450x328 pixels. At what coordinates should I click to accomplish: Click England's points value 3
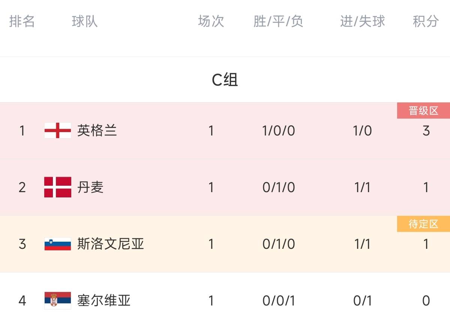pyautogui.click(x=426, y=131)
